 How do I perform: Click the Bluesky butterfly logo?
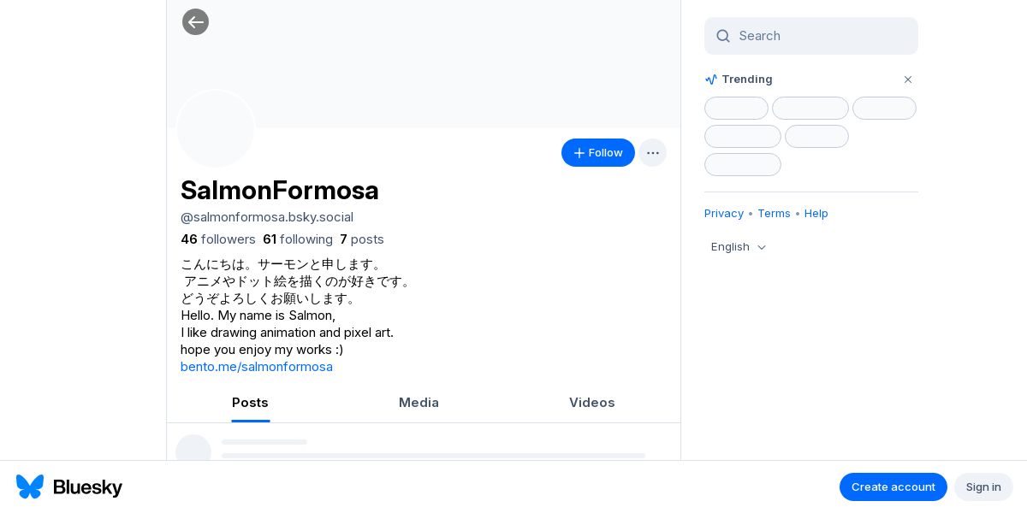pyautogui.click(x=30, y=486)
